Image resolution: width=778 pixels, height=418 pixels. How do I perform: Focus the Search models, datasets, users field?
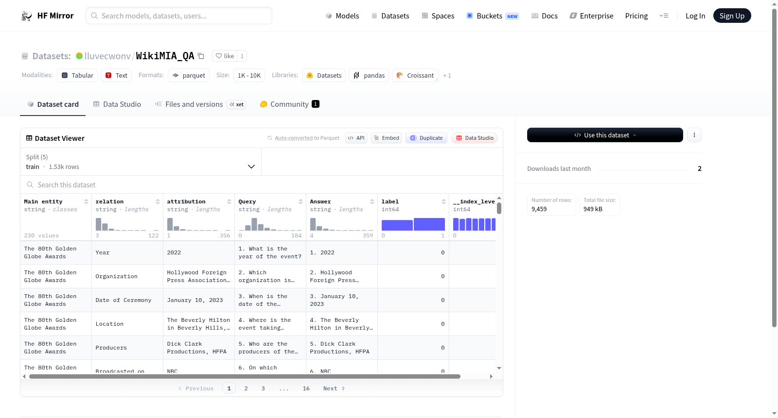click(x=179, y=16)
